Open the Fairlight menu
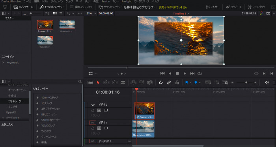 pos(127,2)
